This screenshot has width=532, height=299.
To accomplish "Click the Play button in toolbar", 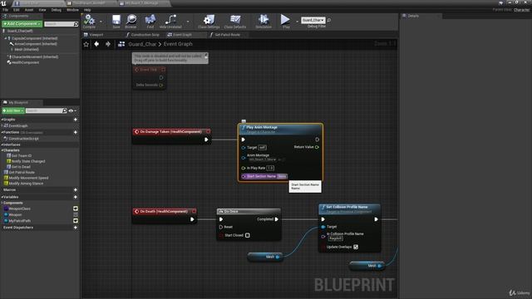I will click(285, 20).
